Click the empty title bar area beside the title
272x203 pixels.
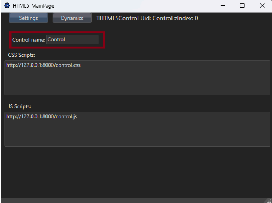pos(137,6)
